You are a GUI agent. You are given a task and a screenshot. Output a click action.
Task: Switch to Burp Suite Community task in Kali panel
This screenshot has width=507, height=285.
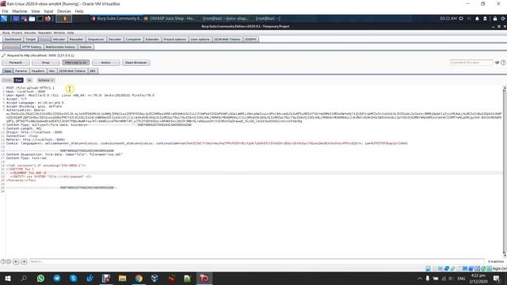pos(116,19)
